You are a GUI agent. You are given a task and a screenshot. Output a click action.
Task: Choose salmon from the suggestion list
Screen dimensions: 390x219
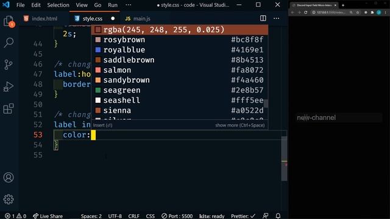(x=180, y=70)
